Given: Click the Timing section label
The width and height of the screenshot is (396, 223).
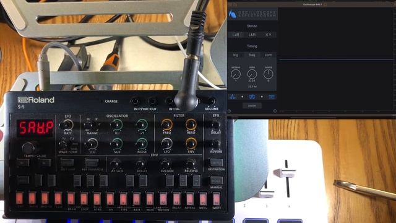Looking at the screenshot, I should pyautogui.click(x=252, y=46).
